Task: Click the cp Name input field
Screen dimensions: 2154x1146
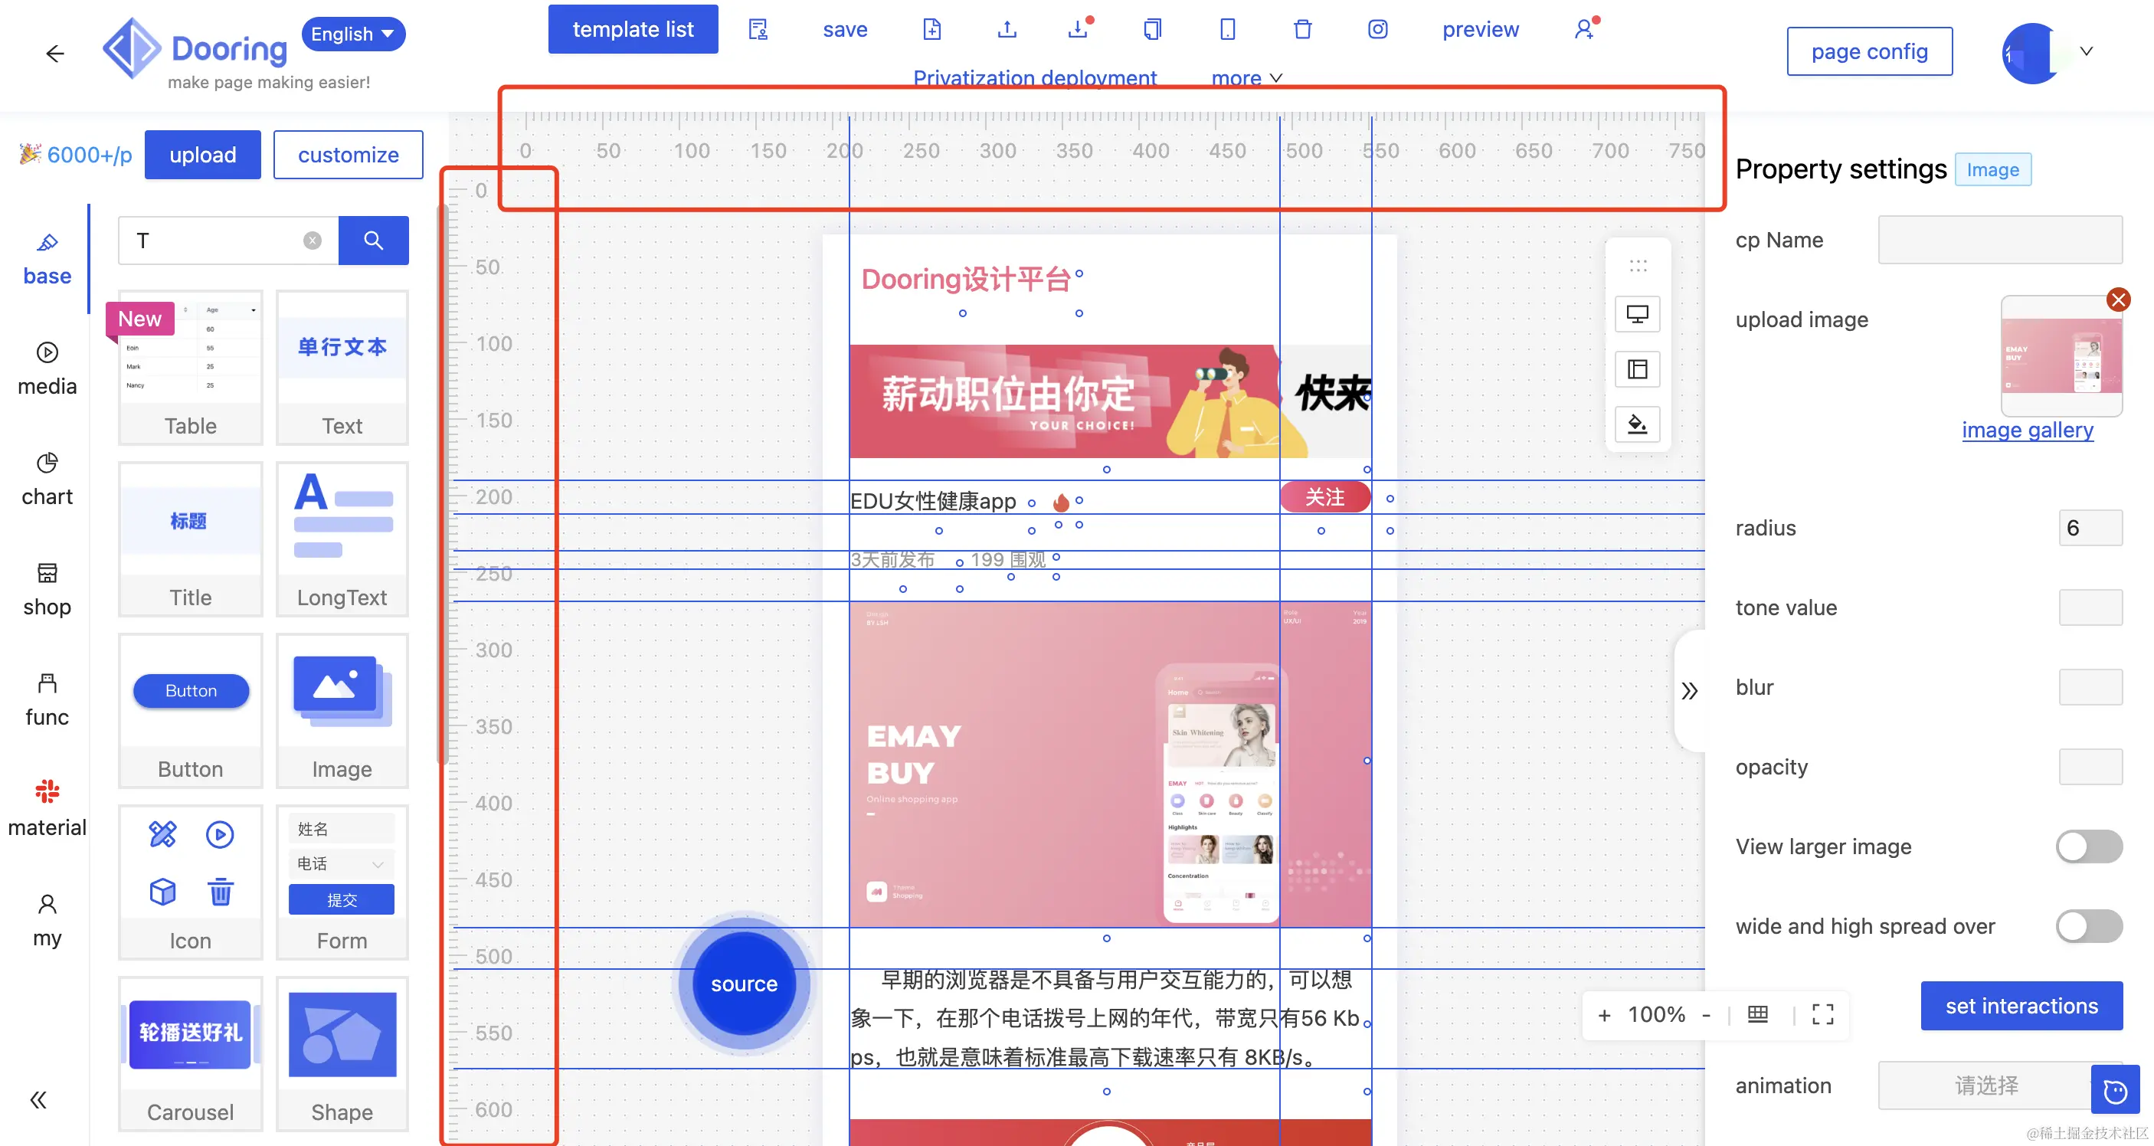Action: pyautogui.click(x=1999, y=240)
